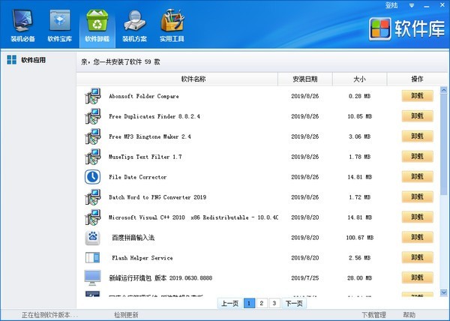Click the Free Duplicates Finder installer icon
Screen dimensions: 450x321
click(x=93, y=116)
